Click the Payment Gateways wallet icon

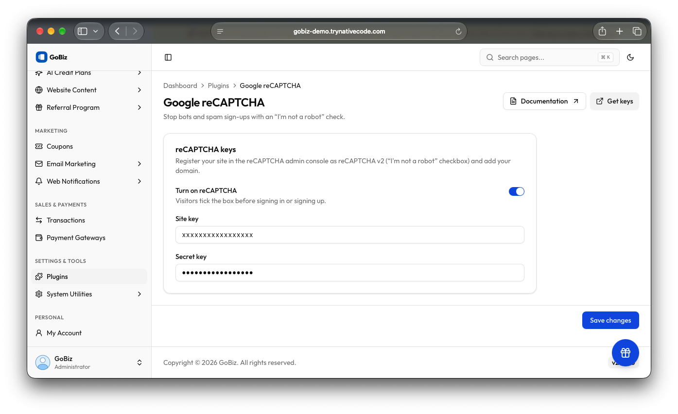[39, 238]
